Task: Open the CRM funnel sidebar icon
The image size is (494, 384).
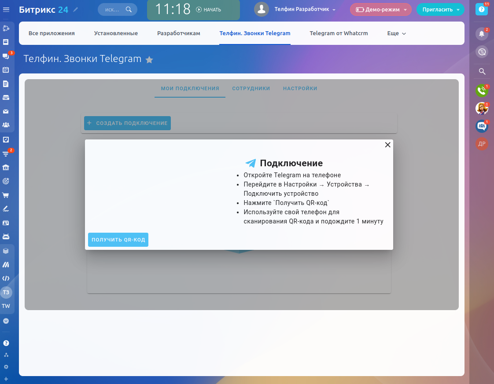Action: pos(6,154)
